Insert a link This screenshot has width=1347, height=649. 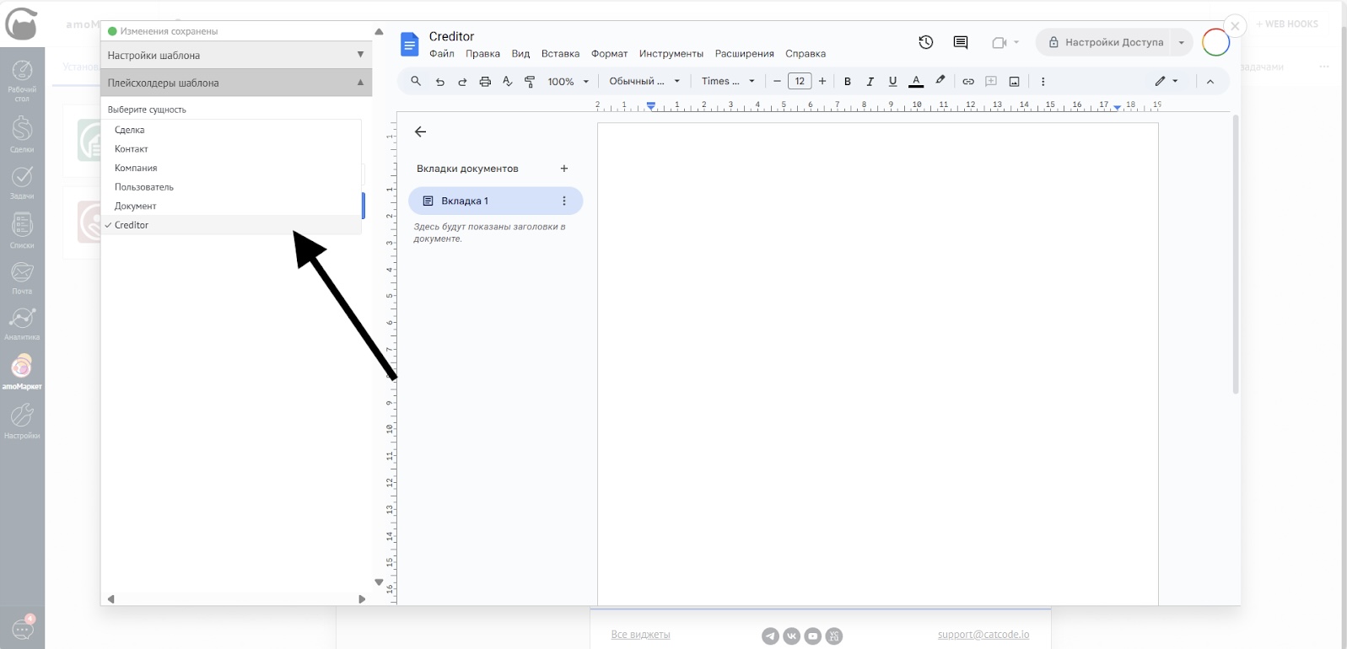point(968,82)
